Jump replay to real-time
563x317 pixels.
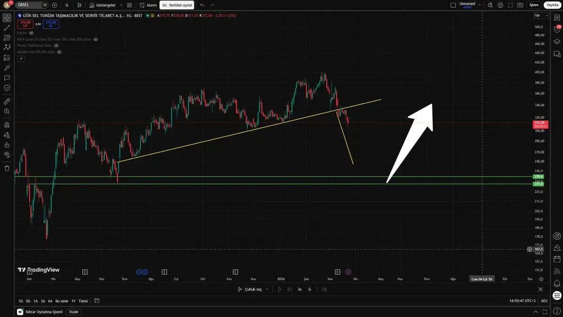click(324, 289)
